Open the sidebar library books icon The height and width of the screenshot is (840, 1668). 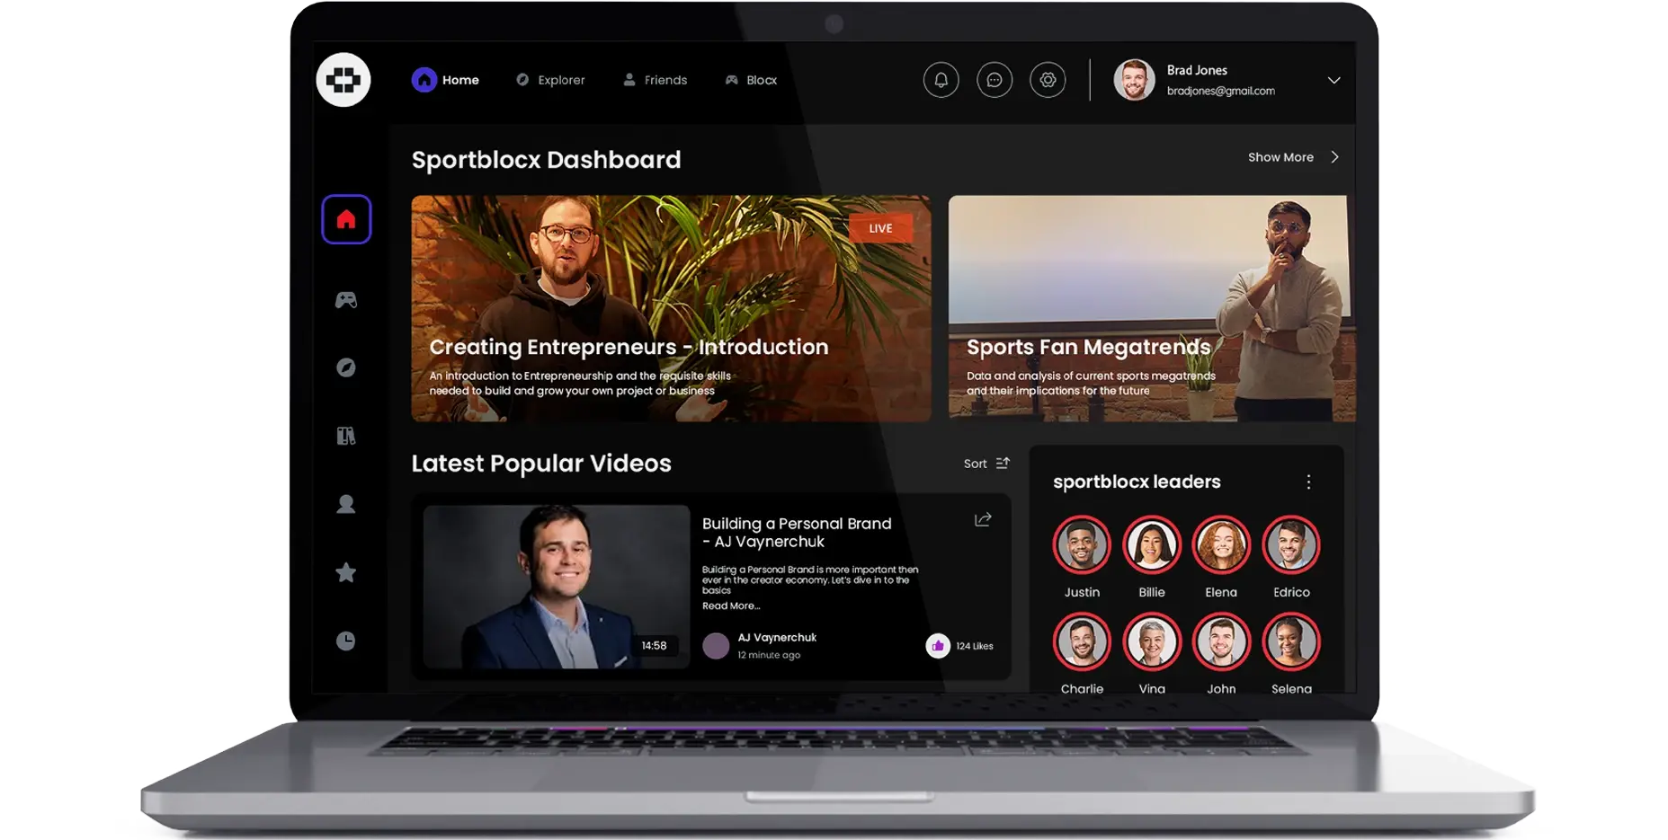coord(346,436)
